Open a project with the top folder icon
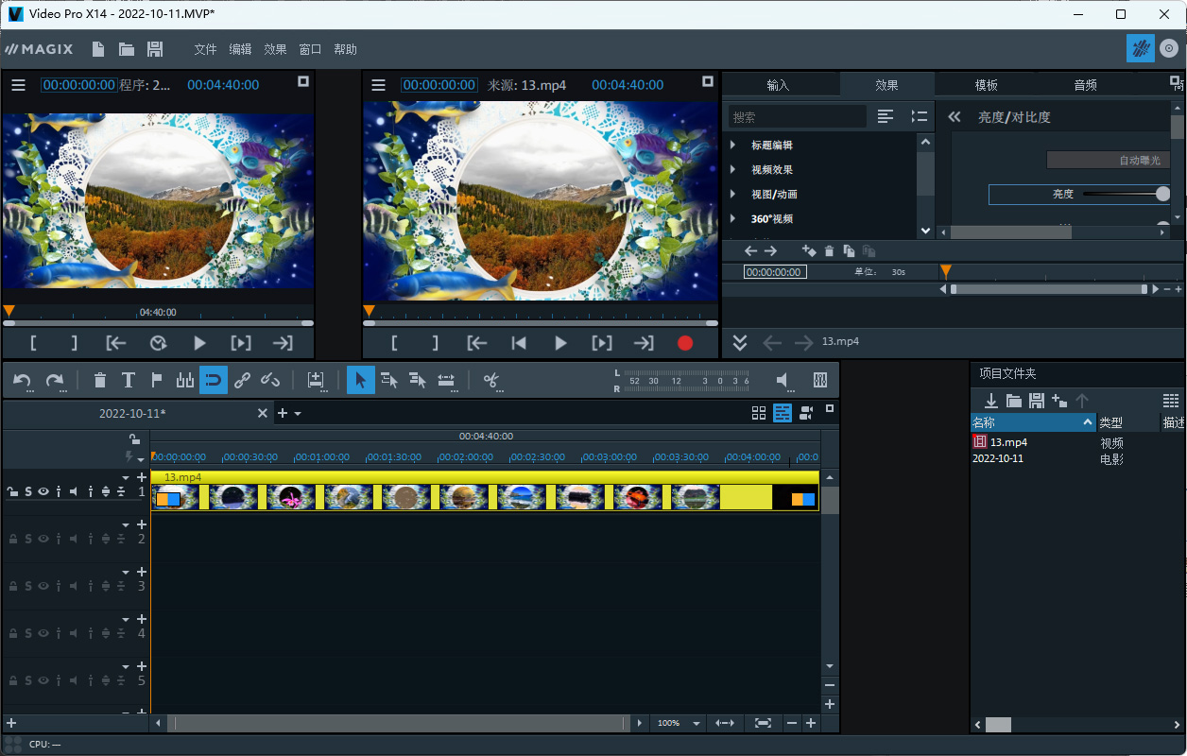This screenshot has height=756, width=1187. (127, 49)
